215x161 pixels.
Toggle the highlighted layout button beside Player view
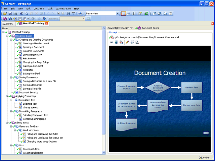124,13
